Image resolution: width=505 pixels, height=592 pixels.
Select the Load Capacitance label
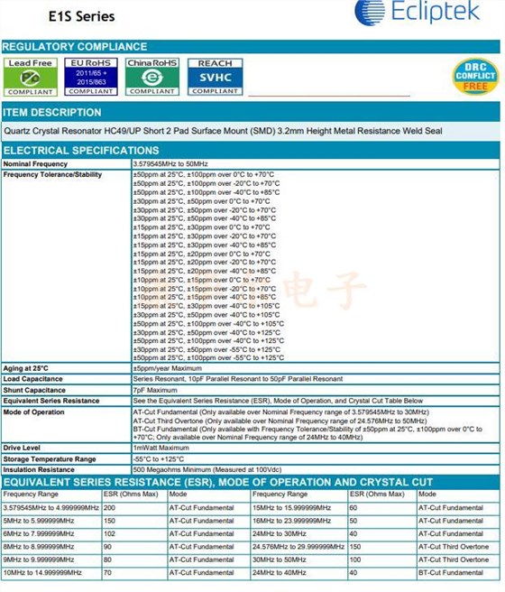32,379
